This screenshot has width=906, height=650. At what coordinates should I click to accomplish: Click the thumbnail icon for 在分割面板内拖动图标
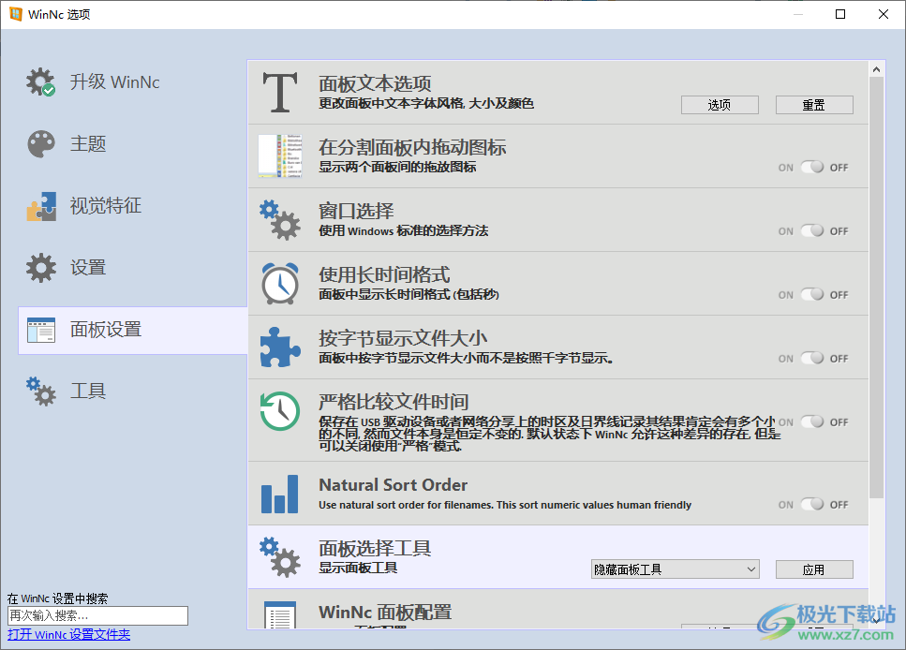pos(280,156)
